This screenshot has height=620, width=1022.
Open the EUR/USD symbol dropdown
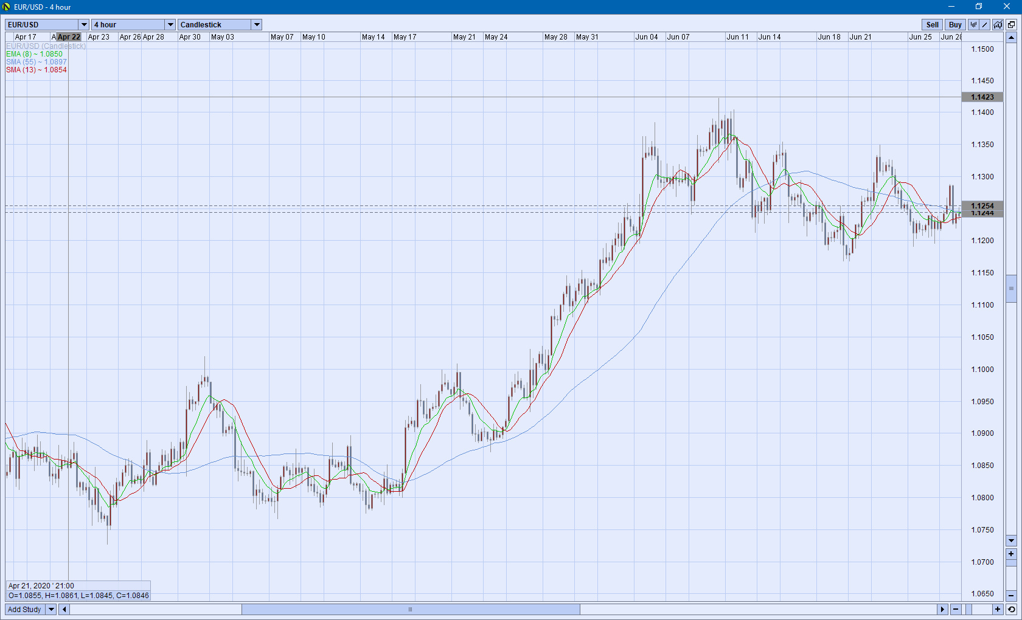pyautogui.click(x=84, y=25)
